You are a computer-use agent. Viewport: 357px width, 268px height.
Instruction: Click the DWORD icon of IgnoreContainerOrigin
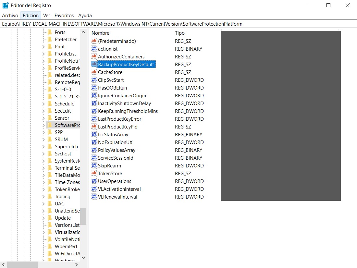click(94, 95)
